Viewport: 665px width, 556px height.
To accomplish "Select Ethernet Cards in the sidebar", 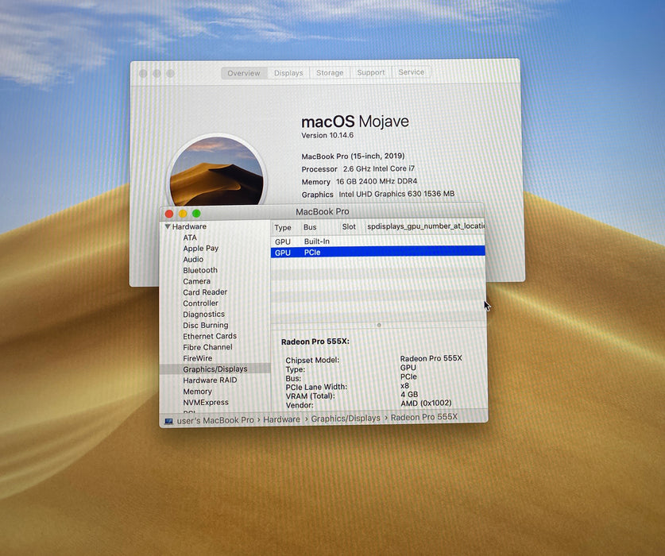I will [210, 336].
